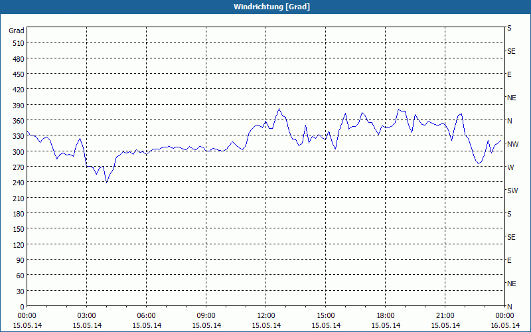Click the 03:00 time label
The height and width of the screenshot is (332, 531).
[87, 316]
